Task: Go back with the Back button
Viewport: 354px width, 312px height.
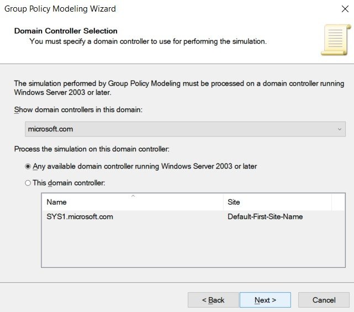Action: [x=213, y=300]
